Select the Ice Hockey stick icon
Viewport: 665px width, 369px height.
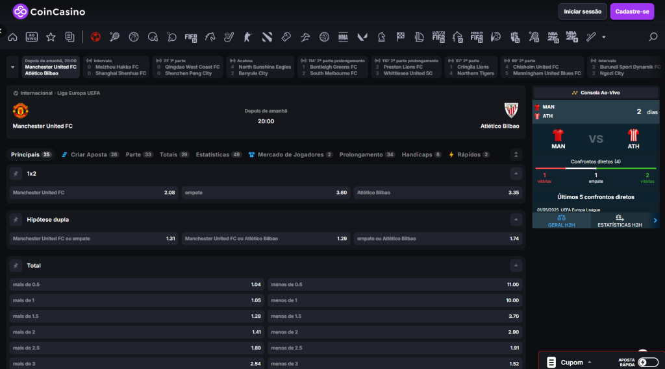point(229,37)
